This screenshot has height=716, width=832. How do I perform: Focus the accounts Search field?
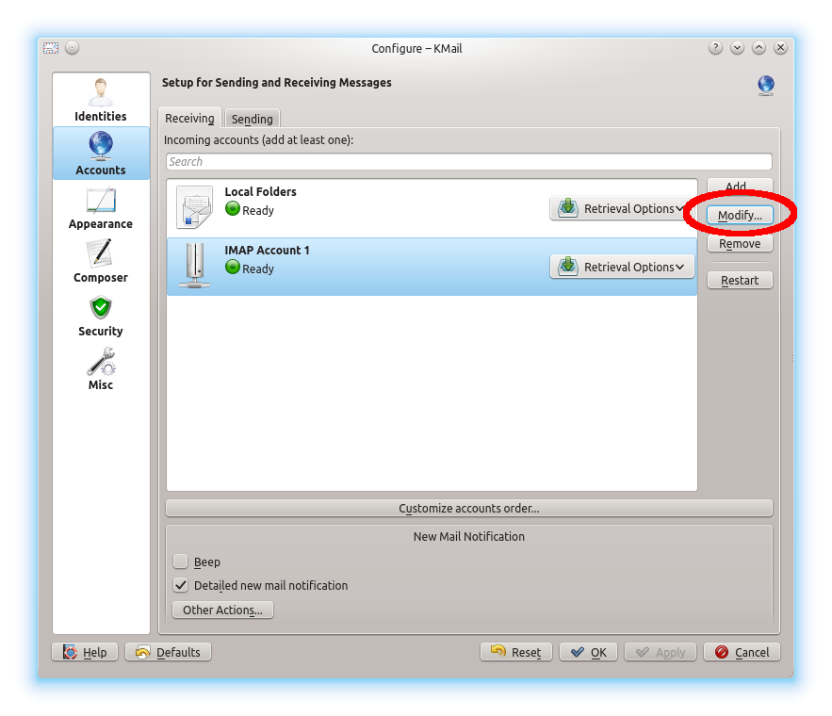[469, 162]
